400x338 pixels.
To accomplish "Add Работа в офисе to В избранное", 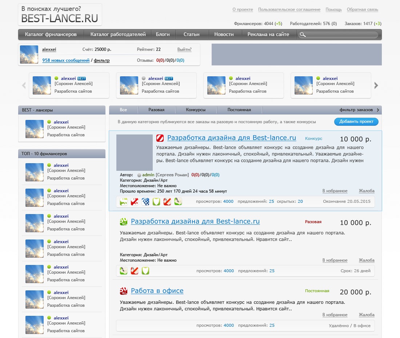I will point(335,315).
